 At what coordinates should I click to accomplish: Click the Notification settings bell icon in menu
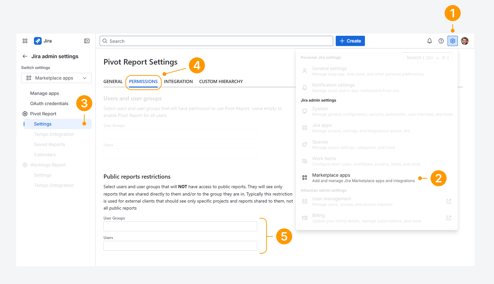coord(305,88)
